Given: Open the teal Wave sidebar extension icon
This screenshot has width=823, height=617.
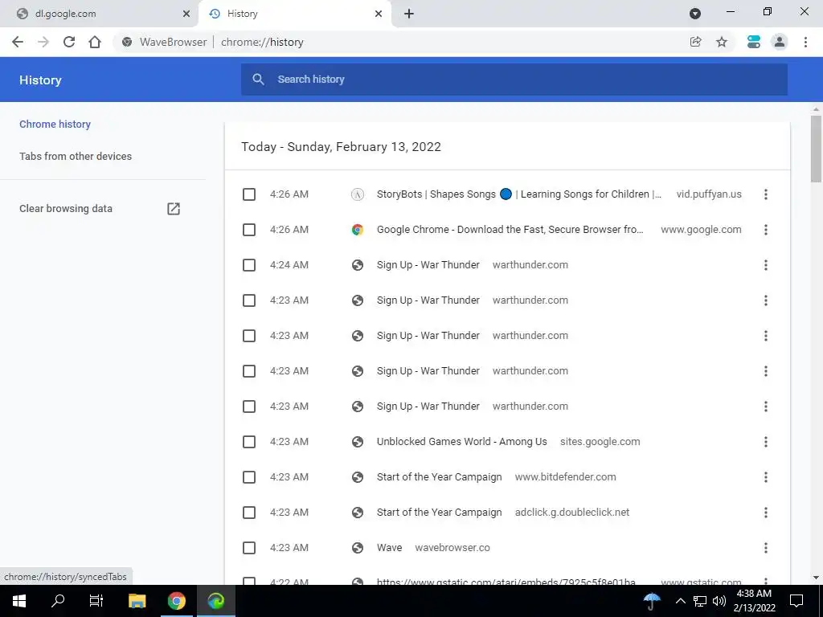Looking at the screenshot, I should tap(754, 42).
